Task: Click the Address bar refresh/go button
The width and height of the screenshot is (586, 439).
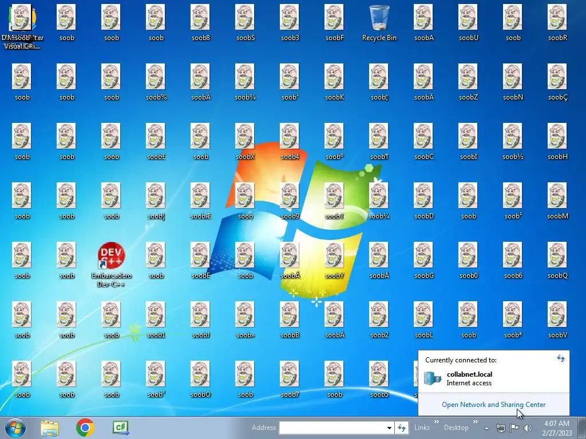Action: (402, 428)
